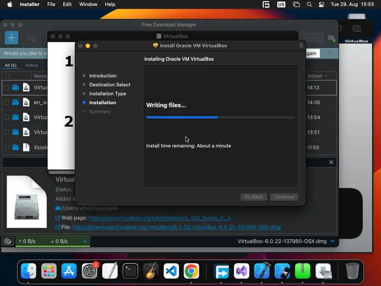Open the Apple menu
Screen dimensions: 381x286
pyautogui.click(x=10, y=4)
